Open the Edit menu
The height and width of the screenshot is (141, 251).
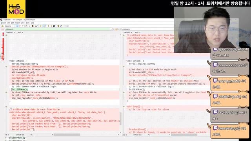point(13,23)
